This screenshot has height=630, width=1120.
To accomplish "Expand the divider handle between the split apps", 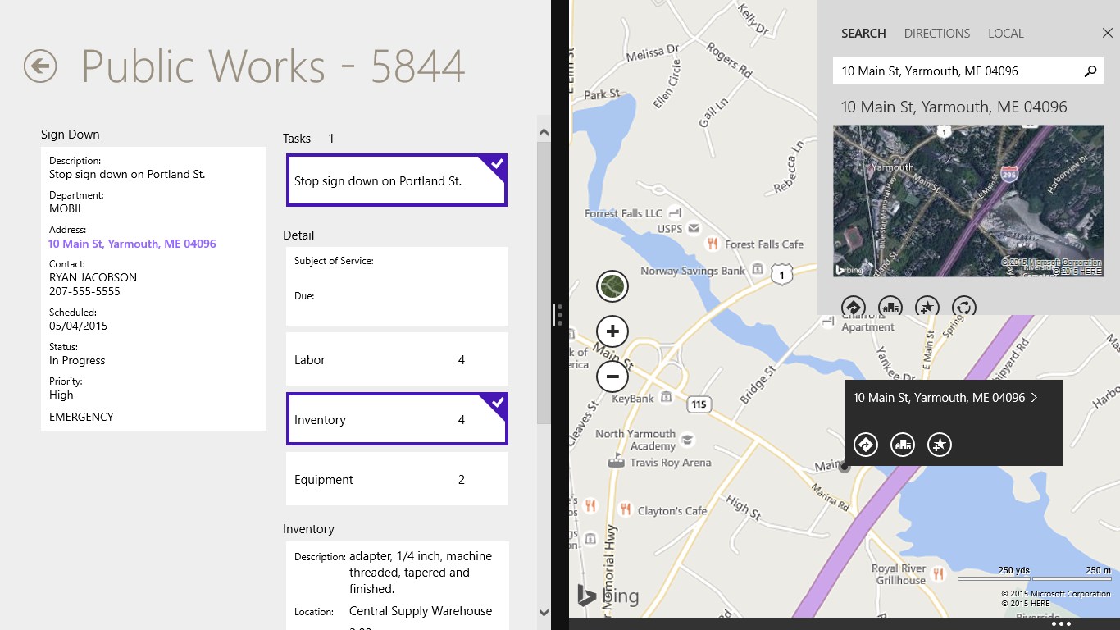I will (558, 314).
